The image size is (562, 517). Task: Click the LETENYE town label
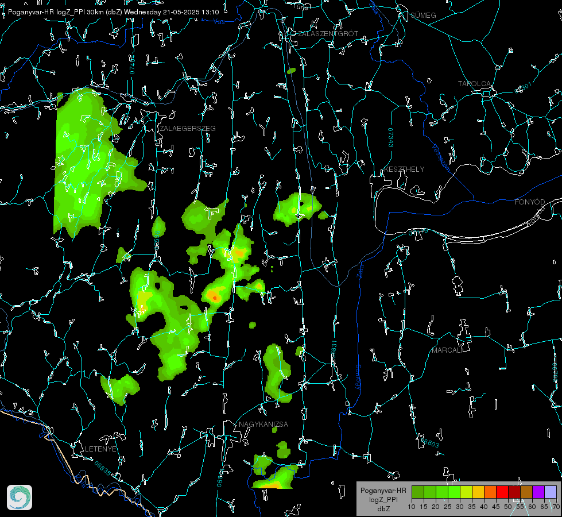pos(100,449)
